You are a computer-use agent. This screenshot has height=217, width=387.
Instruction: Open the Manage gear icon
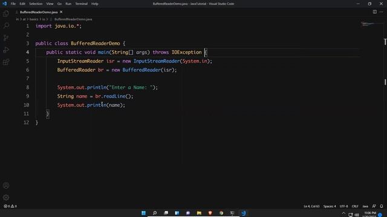tap(6, 197)
